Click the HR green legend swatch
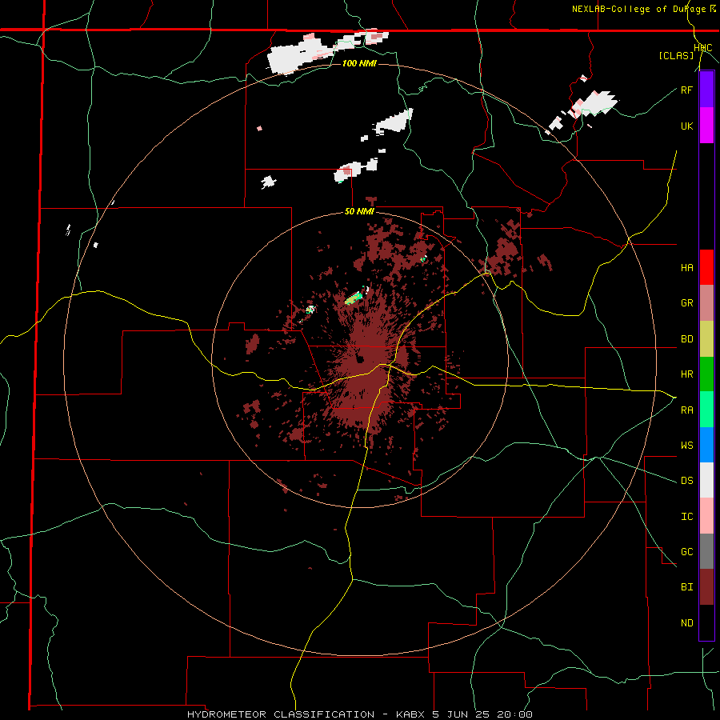This screenshot has width=720, height=720. coord(706,374)
